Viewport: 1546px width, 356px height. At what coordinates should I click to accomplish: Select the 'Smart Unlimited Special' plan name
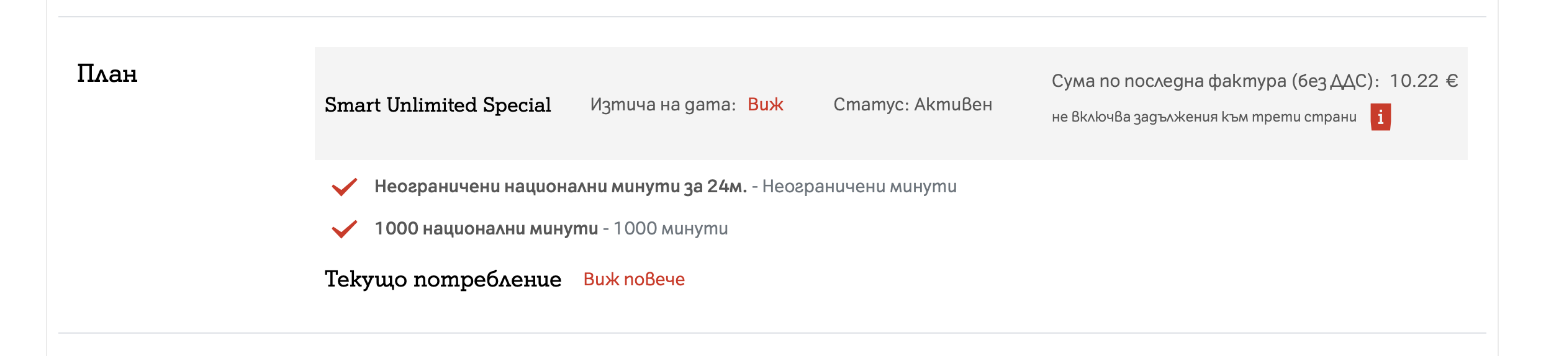[438, 104]
